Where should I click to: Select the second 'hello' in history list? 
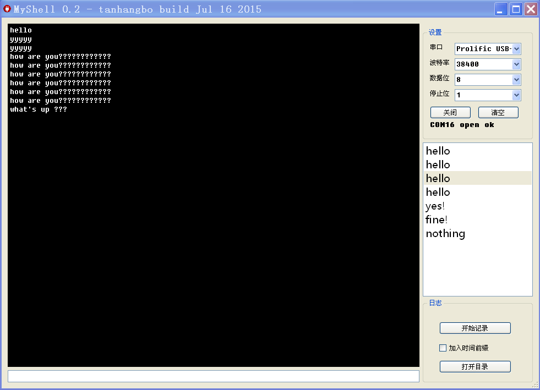pyautogui.click(x=478, y=164)
